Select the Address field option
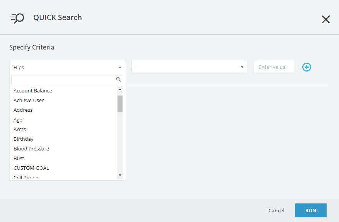 23,110
